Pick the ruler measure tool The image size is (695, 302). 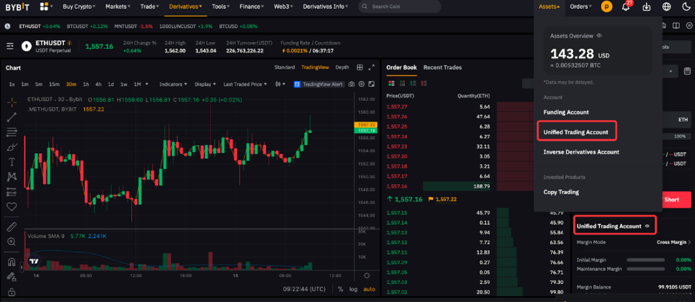[x=12, y=227]
